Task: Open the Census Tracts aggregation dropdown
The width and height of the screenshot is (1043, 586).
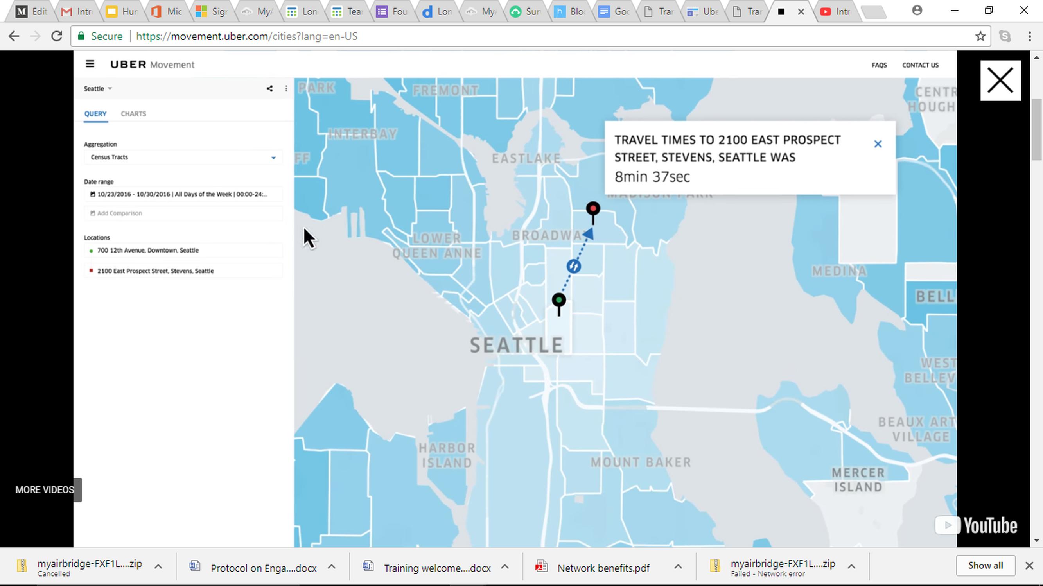Action: click(183, 157)
